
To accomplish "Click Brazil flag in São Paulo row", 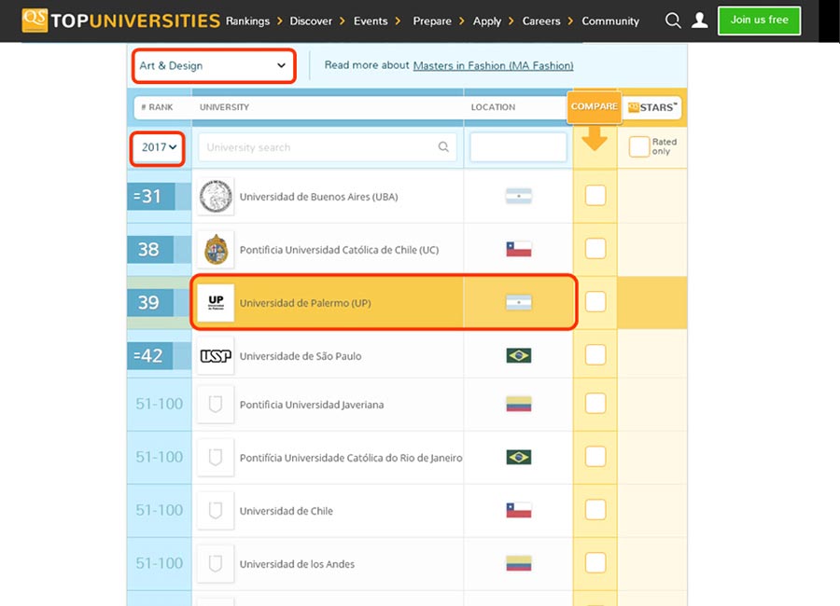I will tap(519, 355).
